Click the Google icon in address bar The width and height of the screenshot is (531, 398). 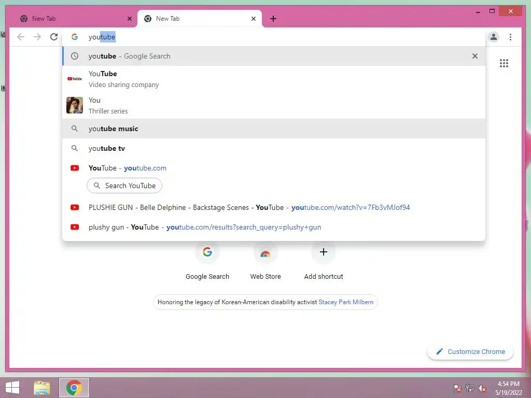(75, 37)
